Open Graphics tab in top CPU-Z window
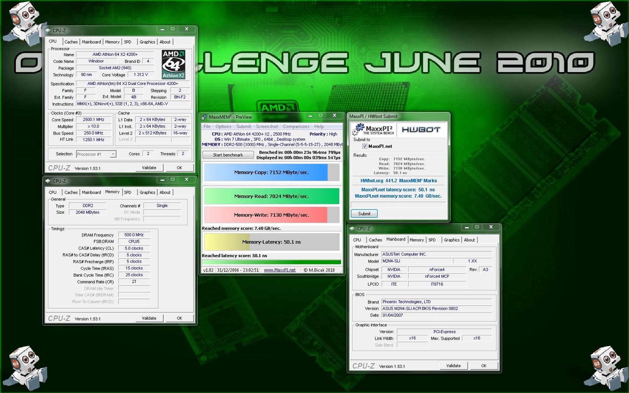The height and width of the screenshot is (393, 629). pyautogui.click(x=147, y=42)
